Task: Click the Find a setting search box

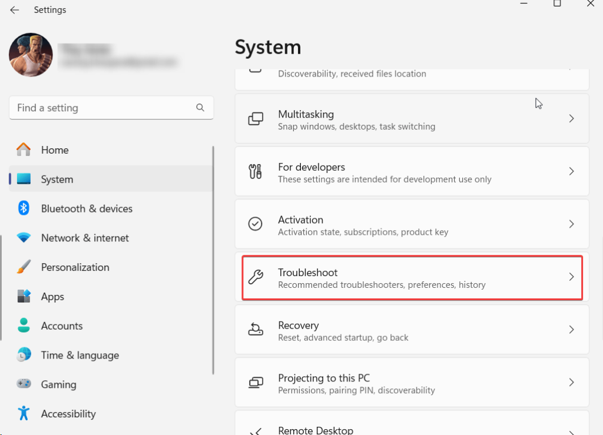Action: point(103,108)
